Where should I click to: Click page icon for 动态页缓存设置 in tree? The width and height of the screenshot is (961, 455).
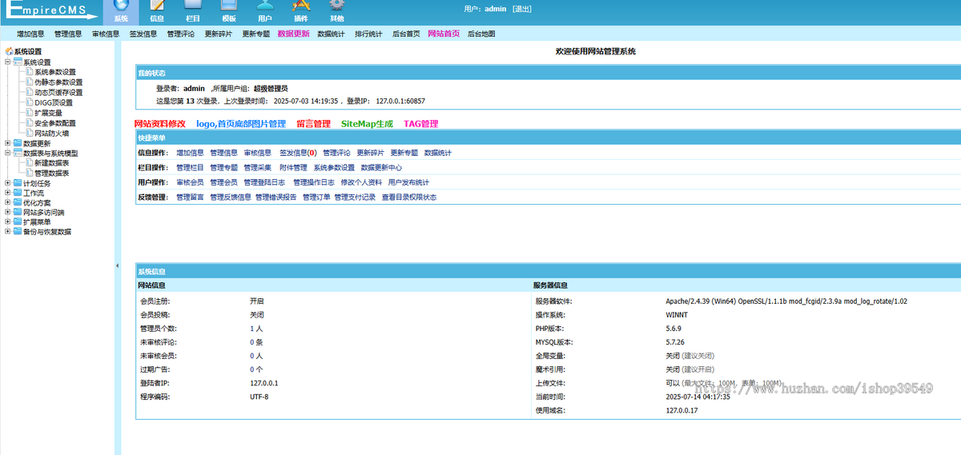click(29, 93)
